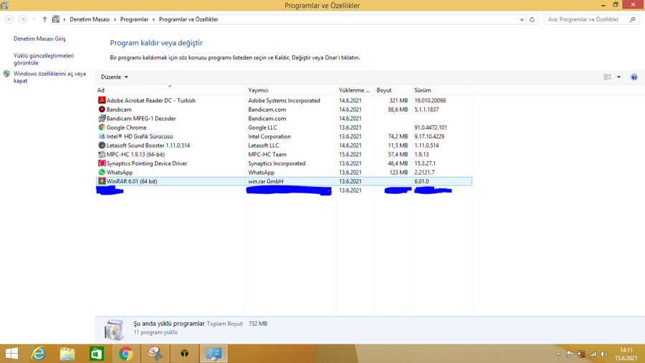Viewport: 645px width, 363px height.
Task: Open File Explorer from the taskbar
Action: 67,354
